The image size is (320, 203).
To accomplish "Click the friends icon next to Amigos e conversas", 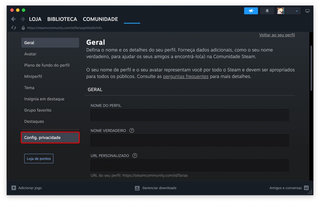I will click(x=306, y=188).
